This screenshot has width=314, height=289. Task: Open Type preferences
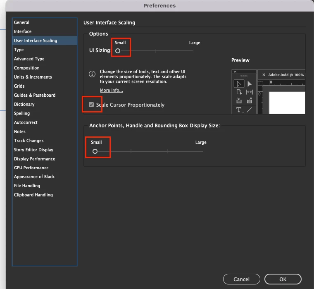(x=45, y=50)
